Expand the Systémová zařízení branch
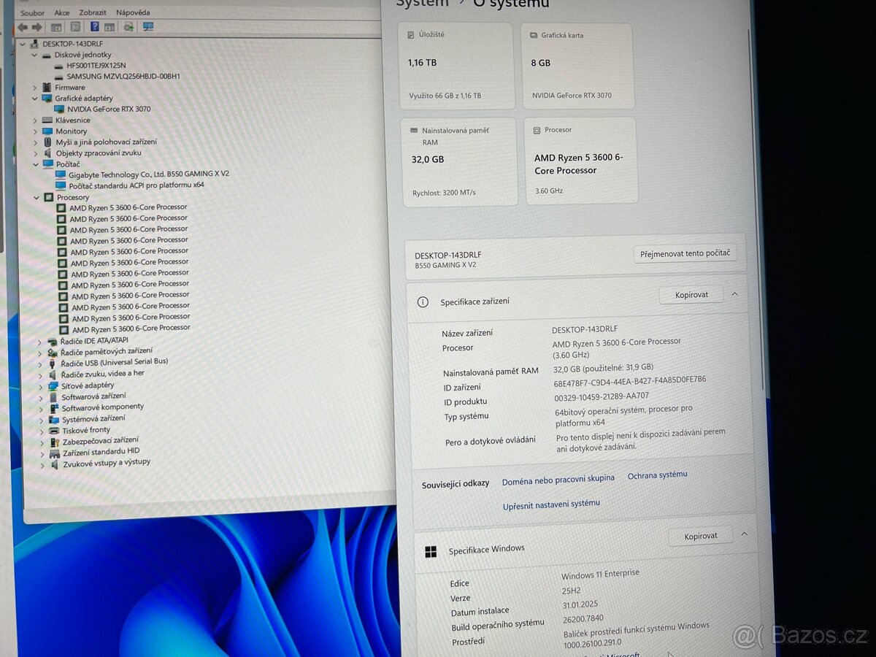Image resolution: width=876 pixels, height=657 pixels. 42,420
